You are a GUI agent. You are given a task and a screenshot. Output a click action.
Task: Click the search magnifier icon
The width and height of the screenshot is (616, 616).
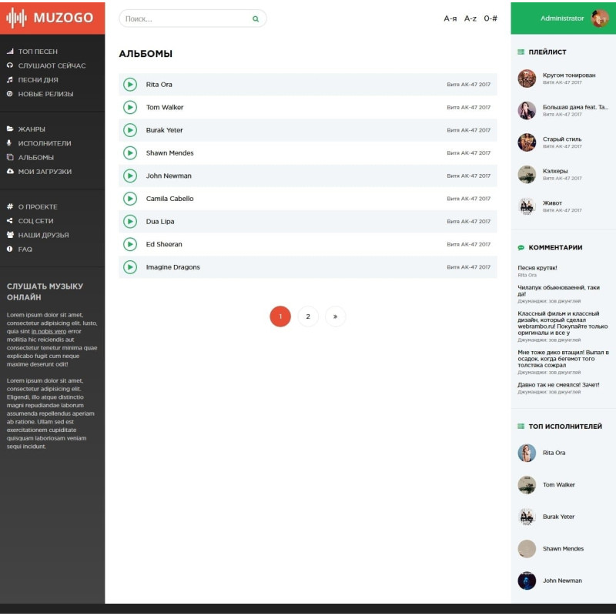[256, 18]
